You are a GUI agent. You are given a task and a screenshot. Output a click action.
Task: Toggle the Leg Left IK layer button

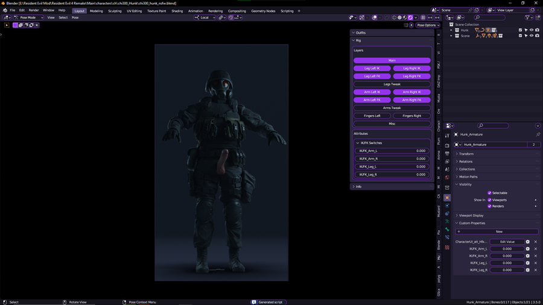click(x=372, y=68)
